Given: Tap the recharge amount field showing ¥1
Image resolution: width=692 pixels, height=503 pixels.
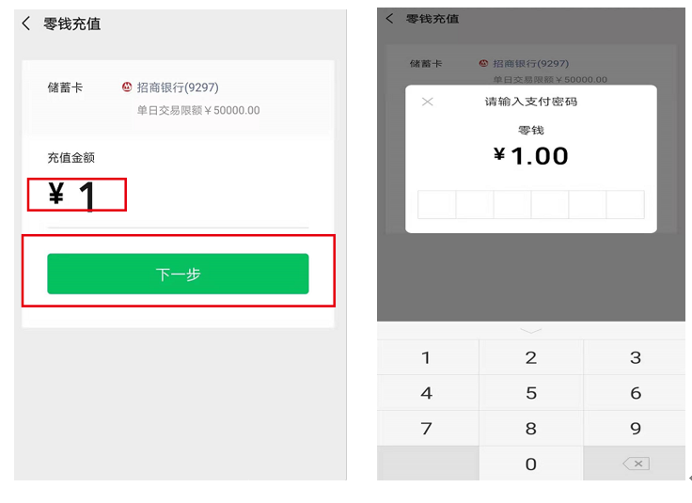Looking at the screenshot, I should 178,196.
